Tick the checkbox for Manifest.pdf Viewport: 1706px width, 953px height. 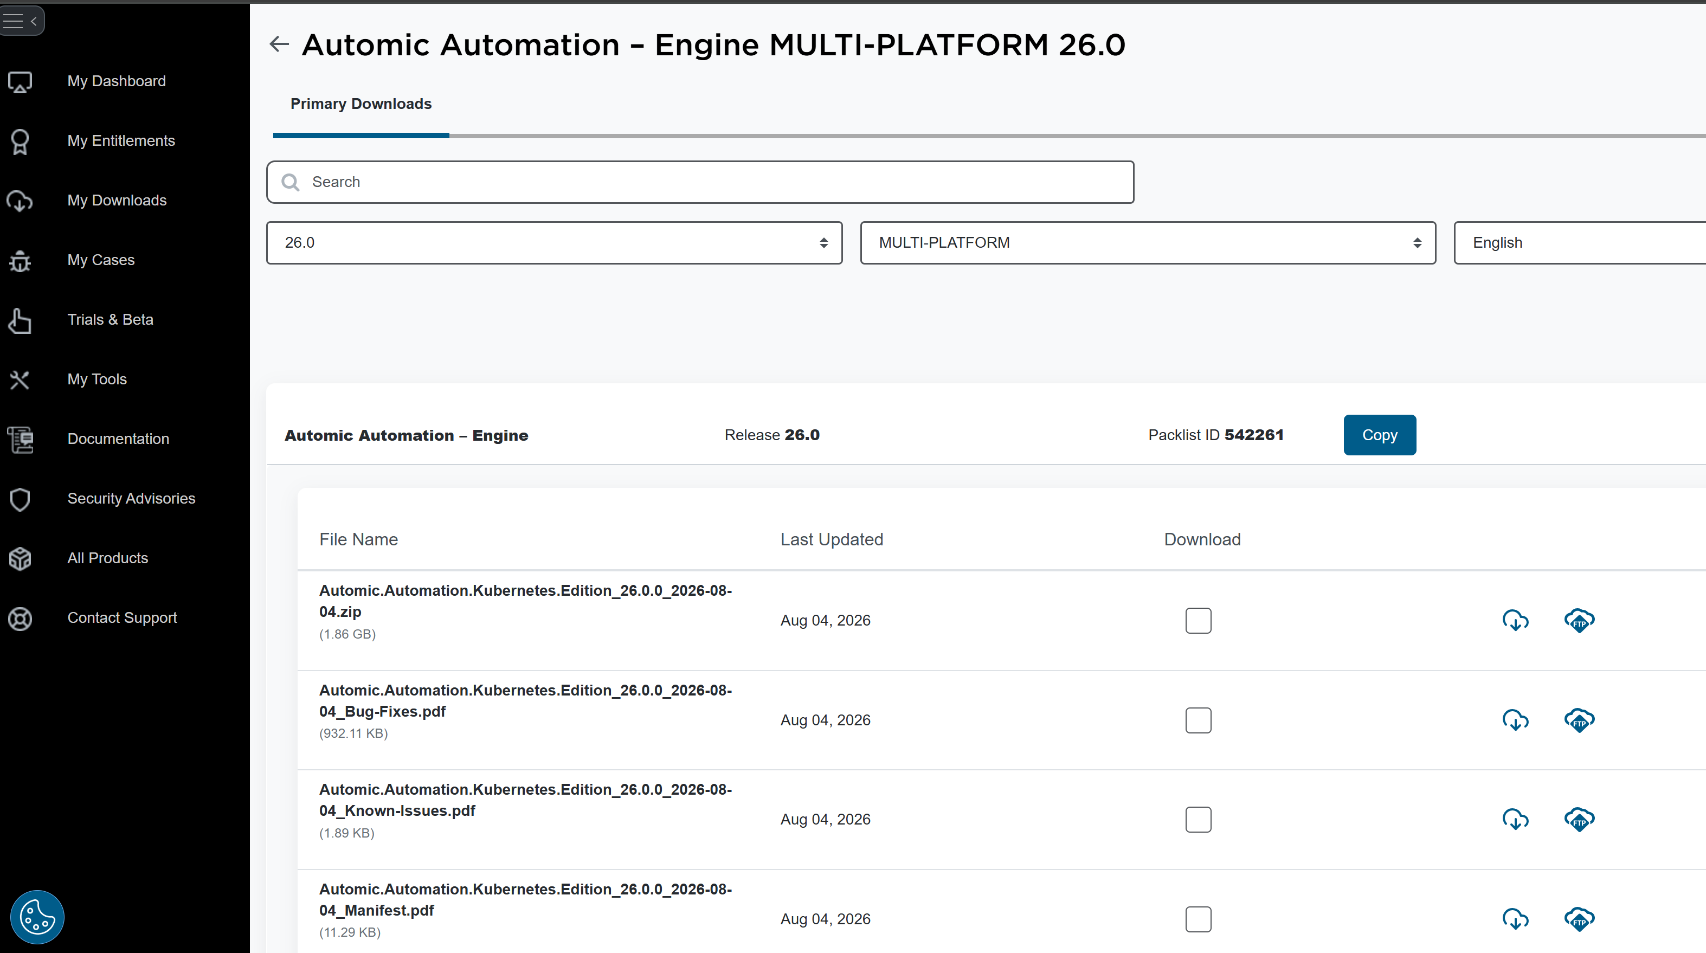tap(1198, 918)
